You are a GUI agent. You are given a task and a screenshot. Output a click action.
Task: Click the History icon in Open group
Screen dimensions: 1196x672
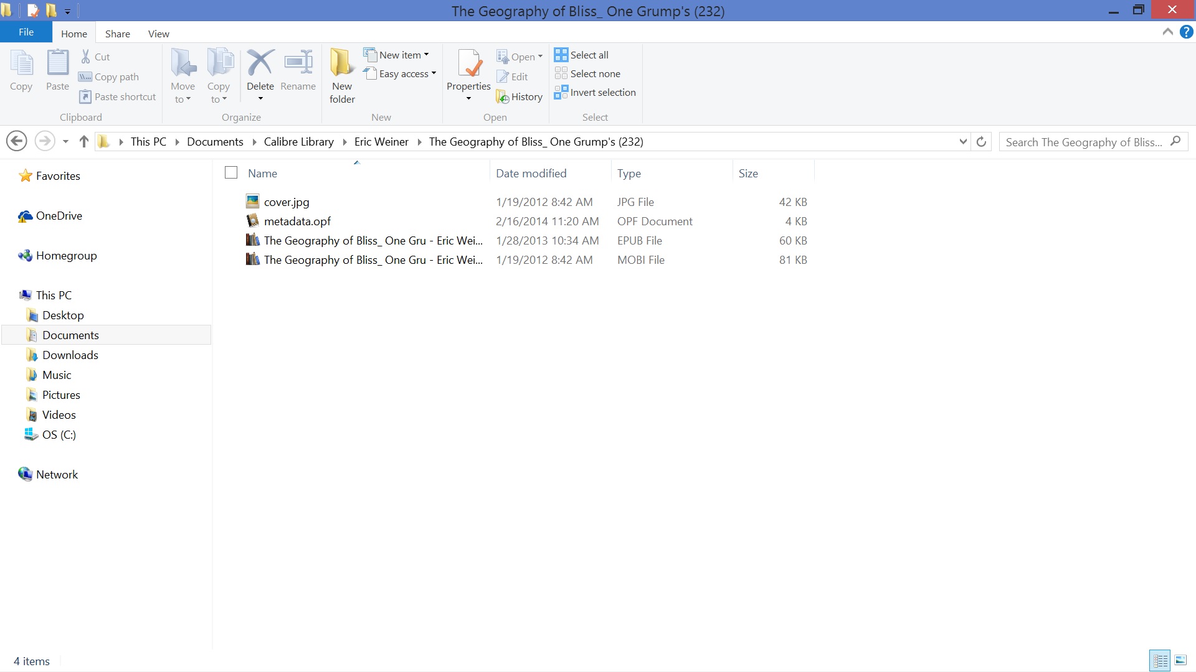point(503,97)
